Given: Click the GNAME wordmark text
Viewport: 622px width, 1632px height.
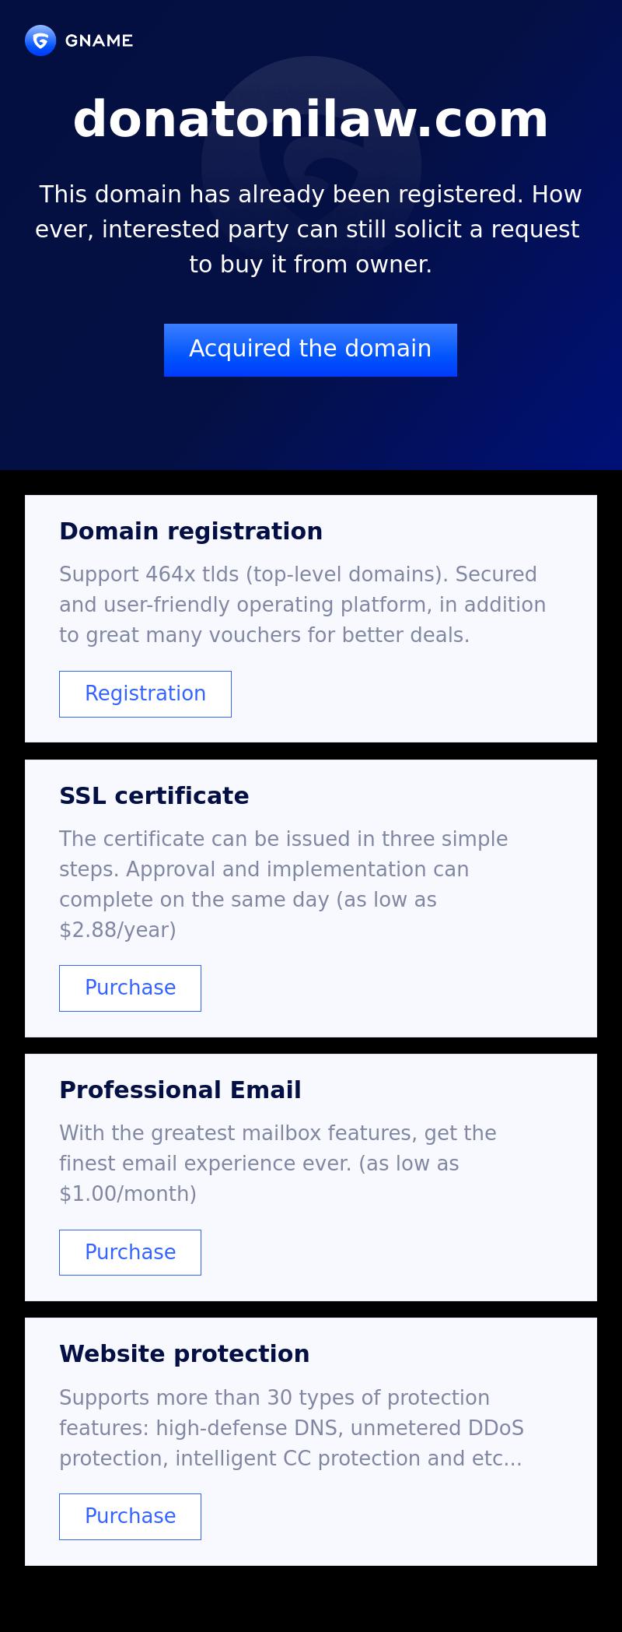Looking at the screenshot, I should [x=99, y=40].
